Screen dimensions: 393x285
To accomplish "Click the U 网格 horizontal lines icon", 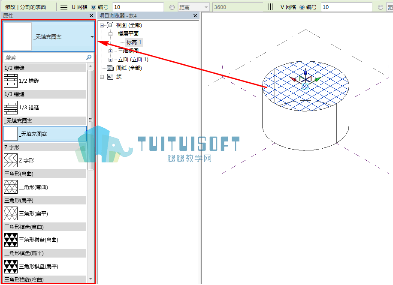I will click(64, 7).
